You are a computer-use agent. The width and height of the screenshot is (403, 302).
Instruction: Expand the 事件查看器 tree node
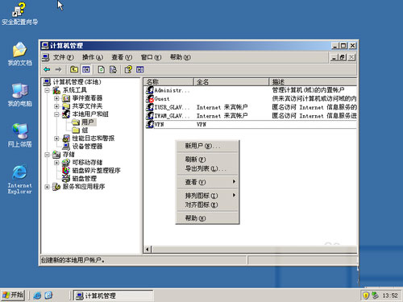pyautogui.click(x=56, y=98)
